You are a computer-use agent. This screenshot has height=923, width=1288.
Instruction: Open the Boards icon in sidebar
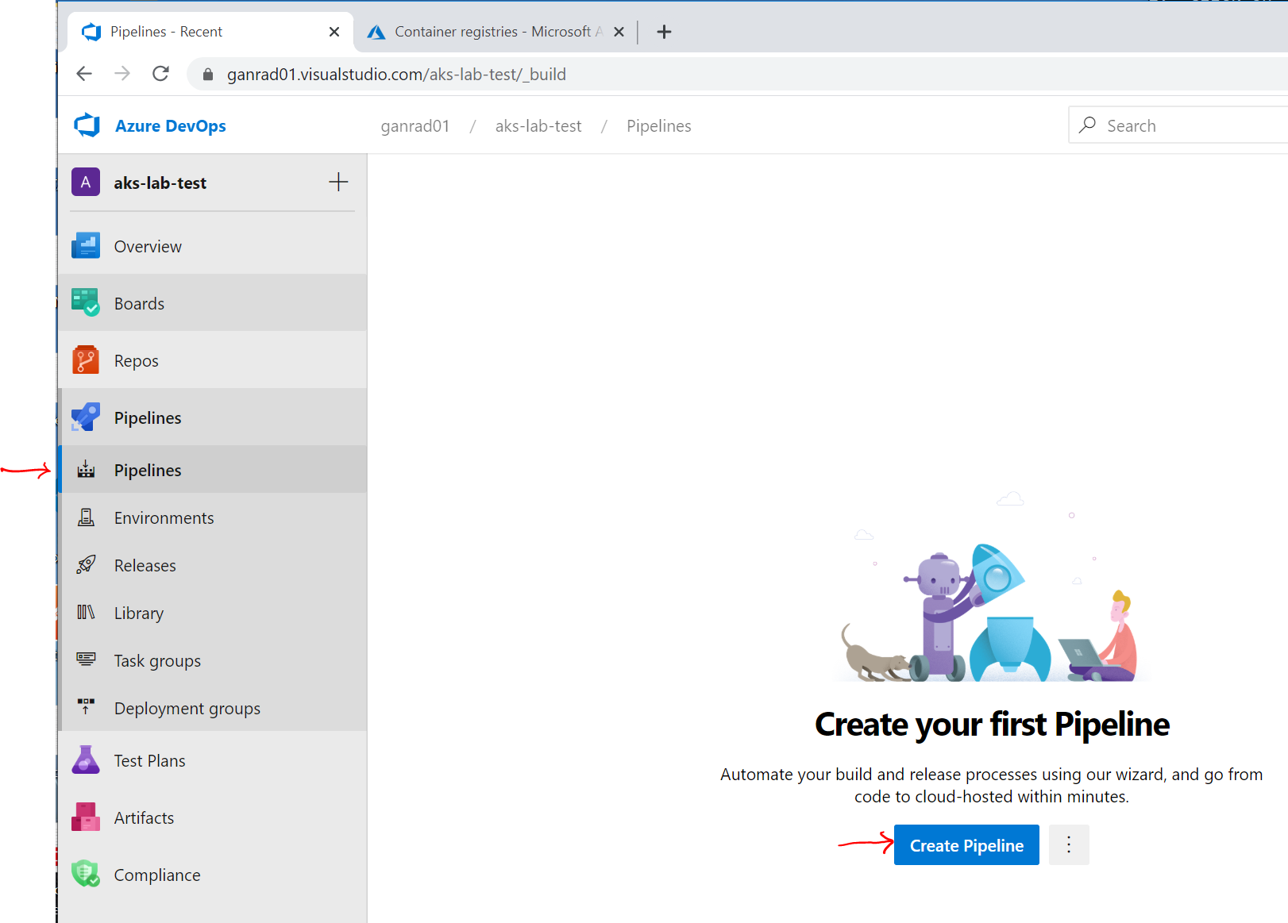(86, 302)
